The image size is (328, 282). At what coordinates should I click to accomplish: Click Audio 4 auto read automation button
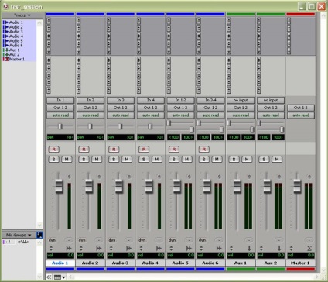pos(150,115)
